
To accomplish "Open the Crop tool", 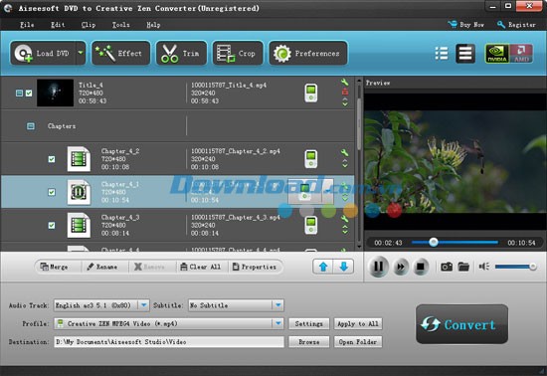I will point(238,53).
